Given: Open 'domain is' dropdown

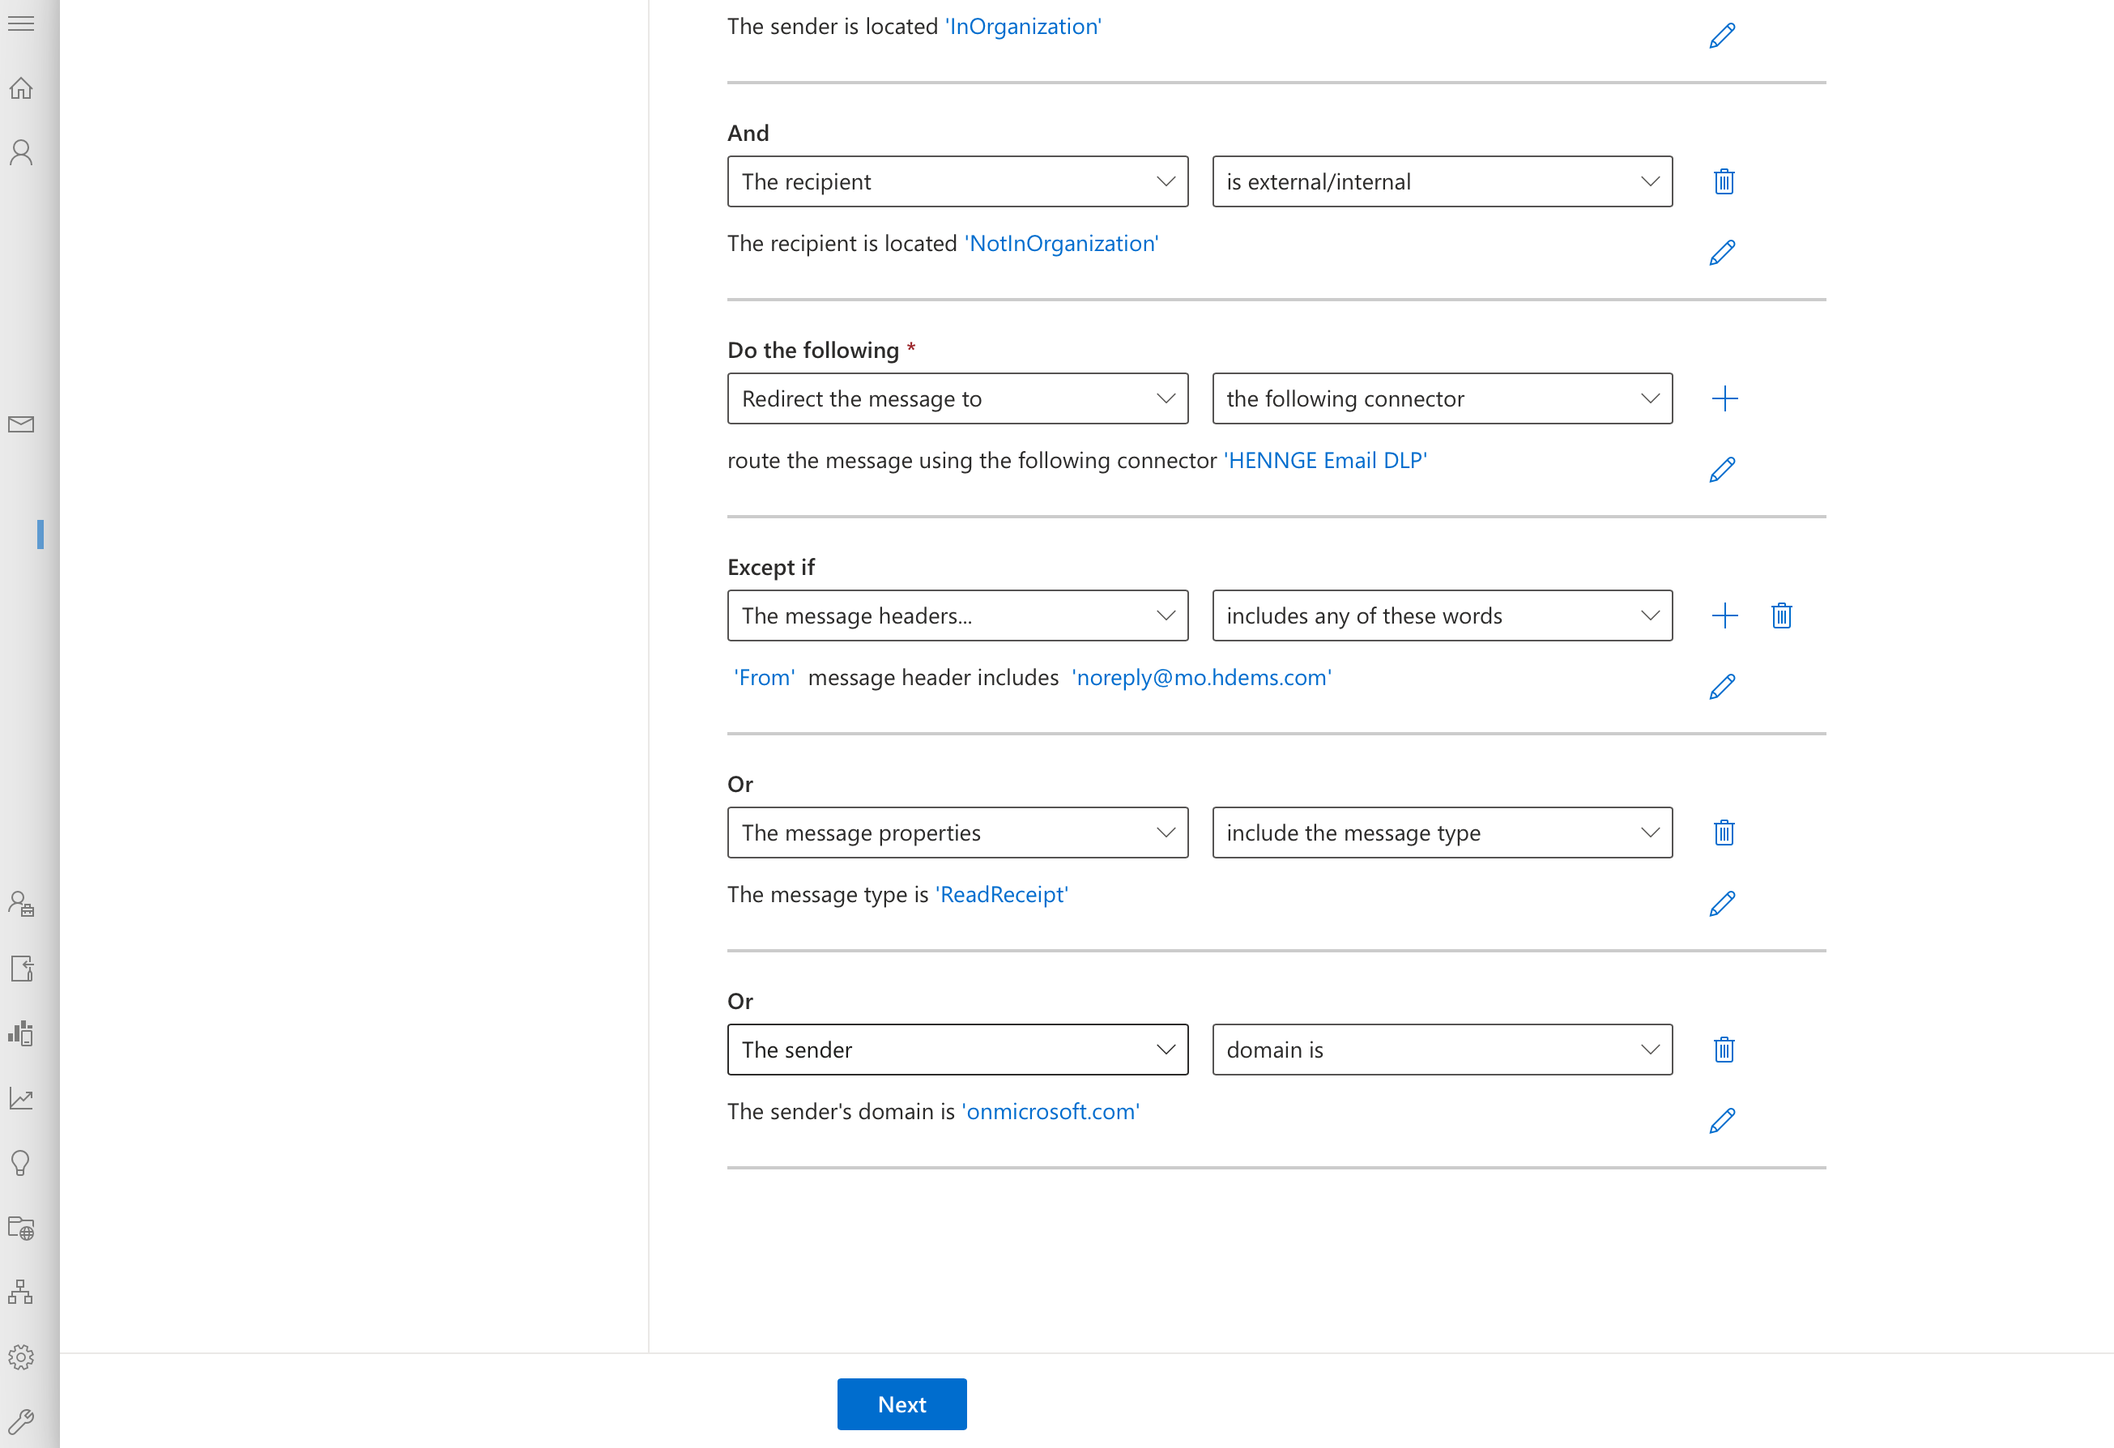Looking at the screenshot, I should [1442, 1050].
